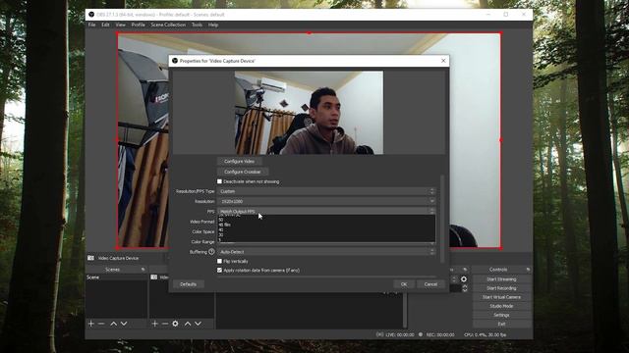Click Start Streaming
629x353 pixels.
pos(501,279)
